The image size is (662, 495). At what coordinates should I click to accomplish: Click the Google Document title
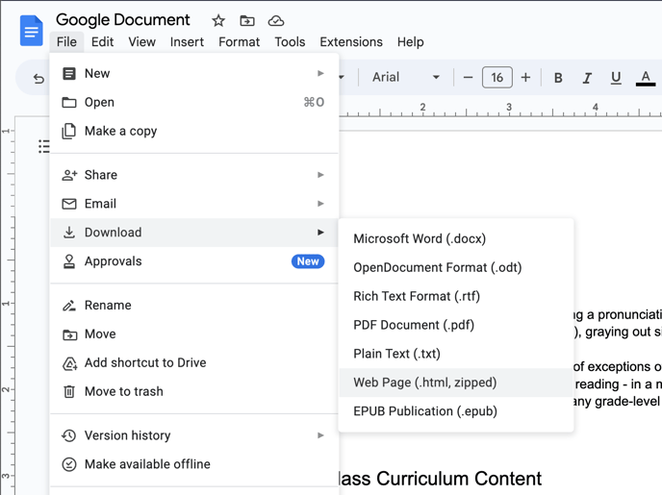pos(123,20)
